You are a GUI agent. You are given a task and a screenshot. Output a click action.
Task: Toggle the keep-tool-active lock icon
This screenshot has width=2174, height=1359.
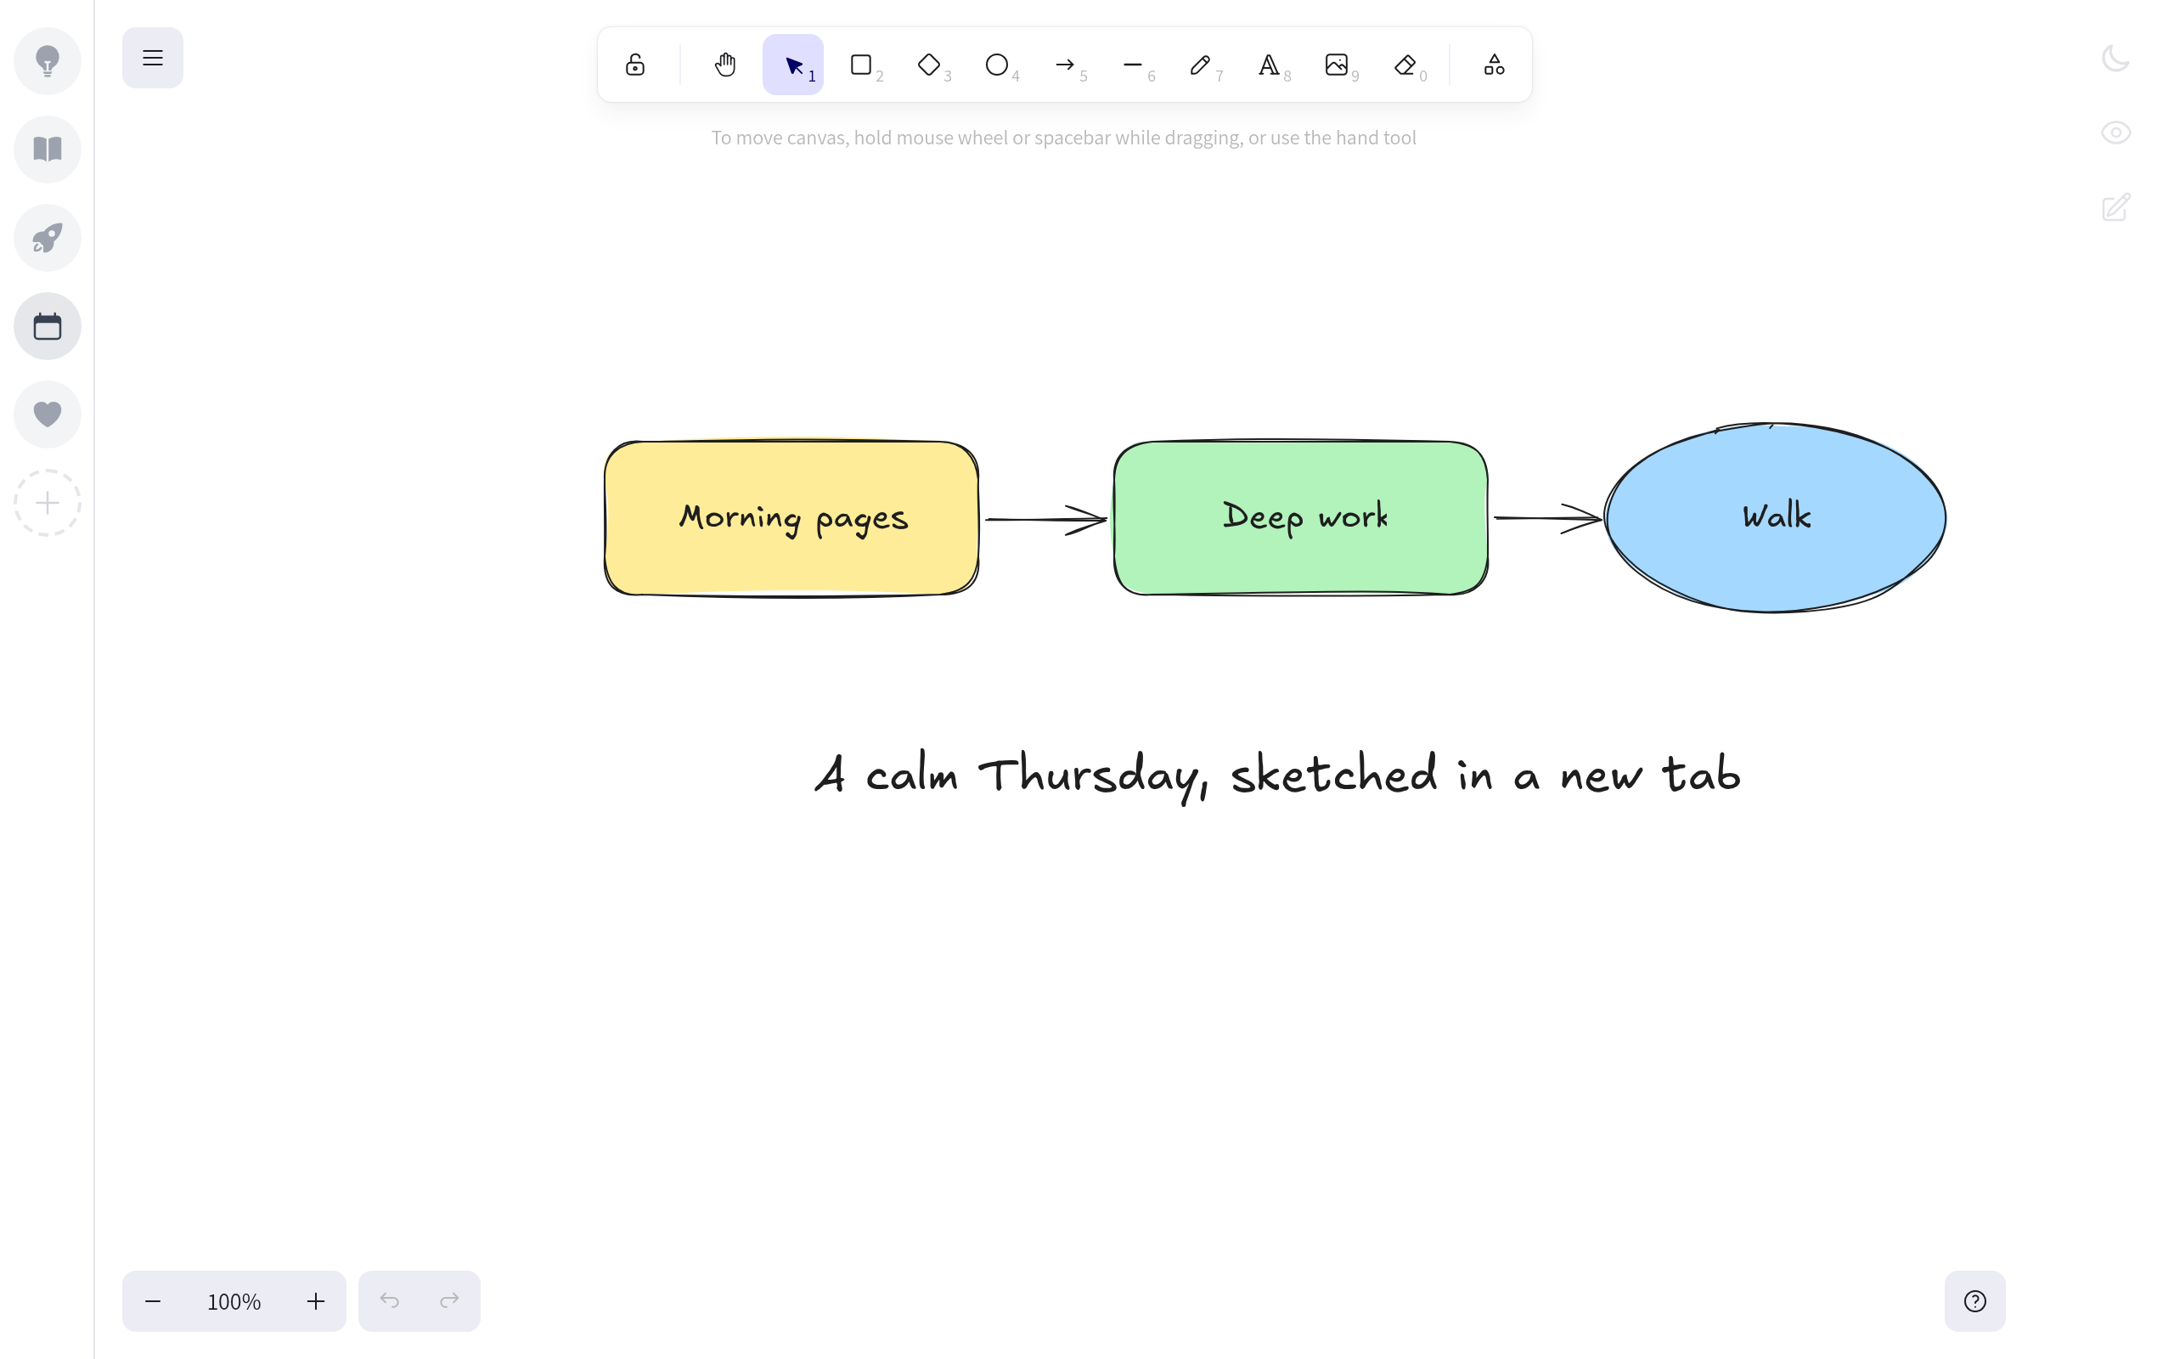click(635, 65)
